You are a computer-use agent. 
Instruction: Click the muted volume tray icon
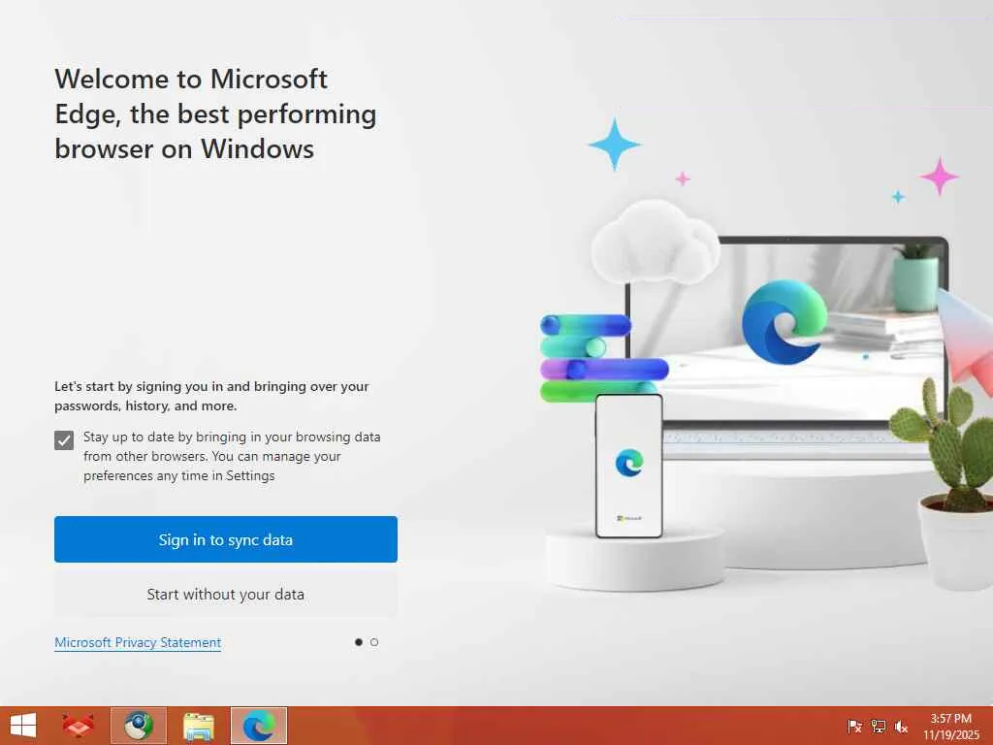[x=901, y=727]
